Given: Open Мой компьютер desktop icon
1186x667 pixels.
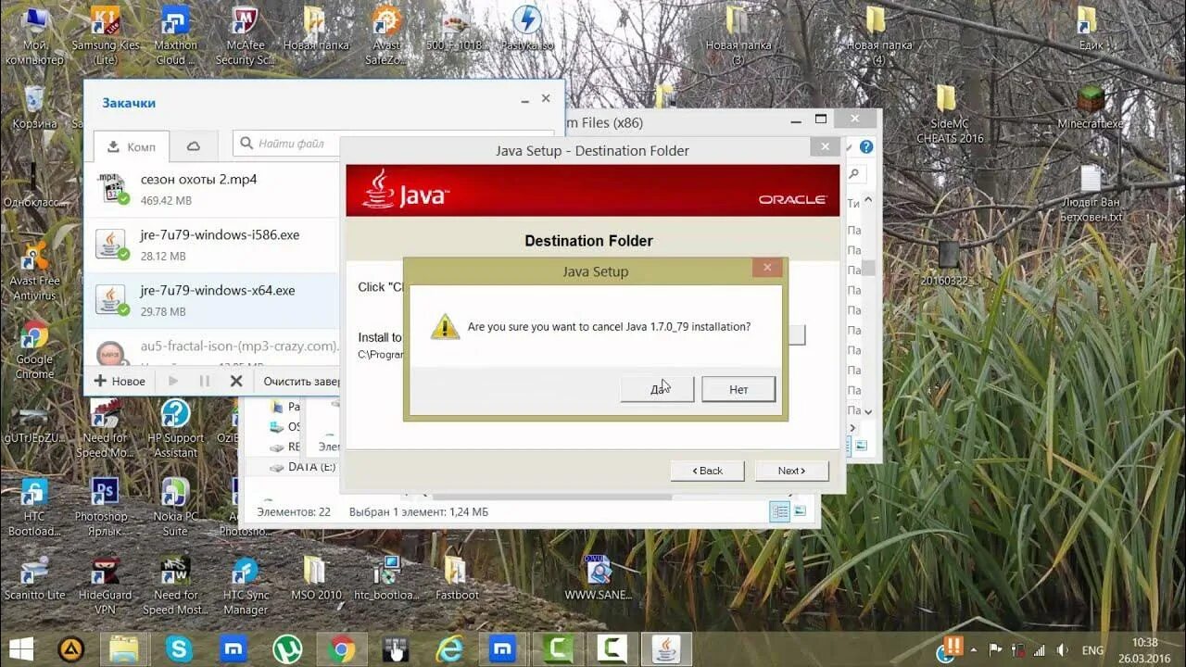Looking at the screenshot, I should pos(34,36).
